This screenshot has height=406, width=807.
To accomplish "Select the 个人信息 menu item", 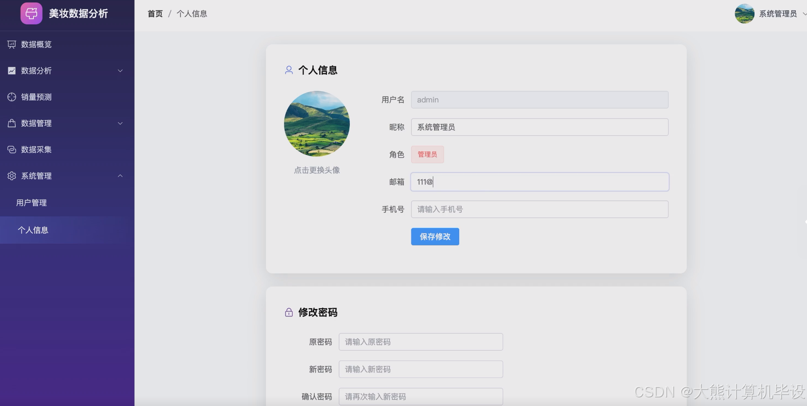I will pos(34,230).
